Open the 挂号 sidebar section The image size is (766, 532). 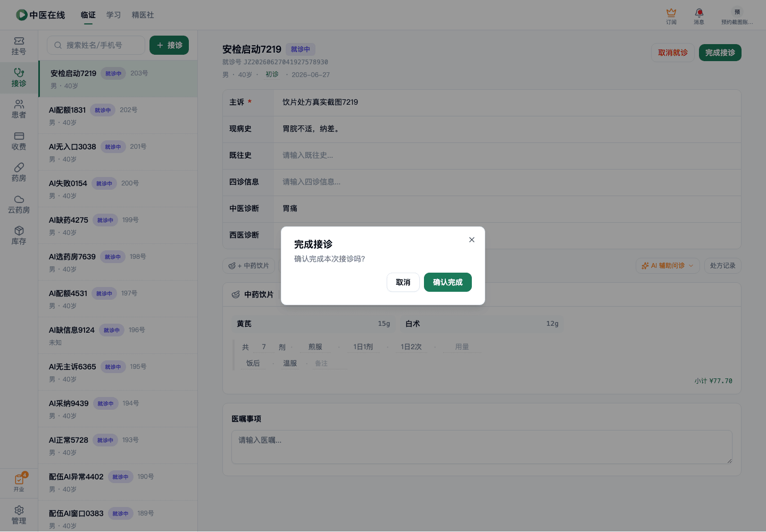pos(19,46)
